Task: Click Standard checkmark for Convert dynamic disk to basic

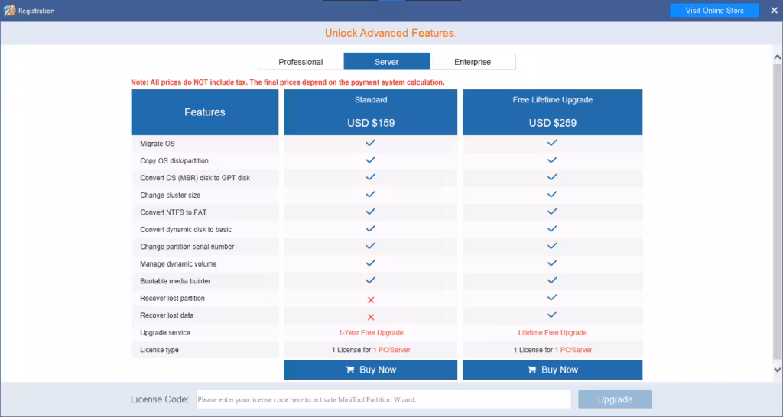Action: (370, 229)
